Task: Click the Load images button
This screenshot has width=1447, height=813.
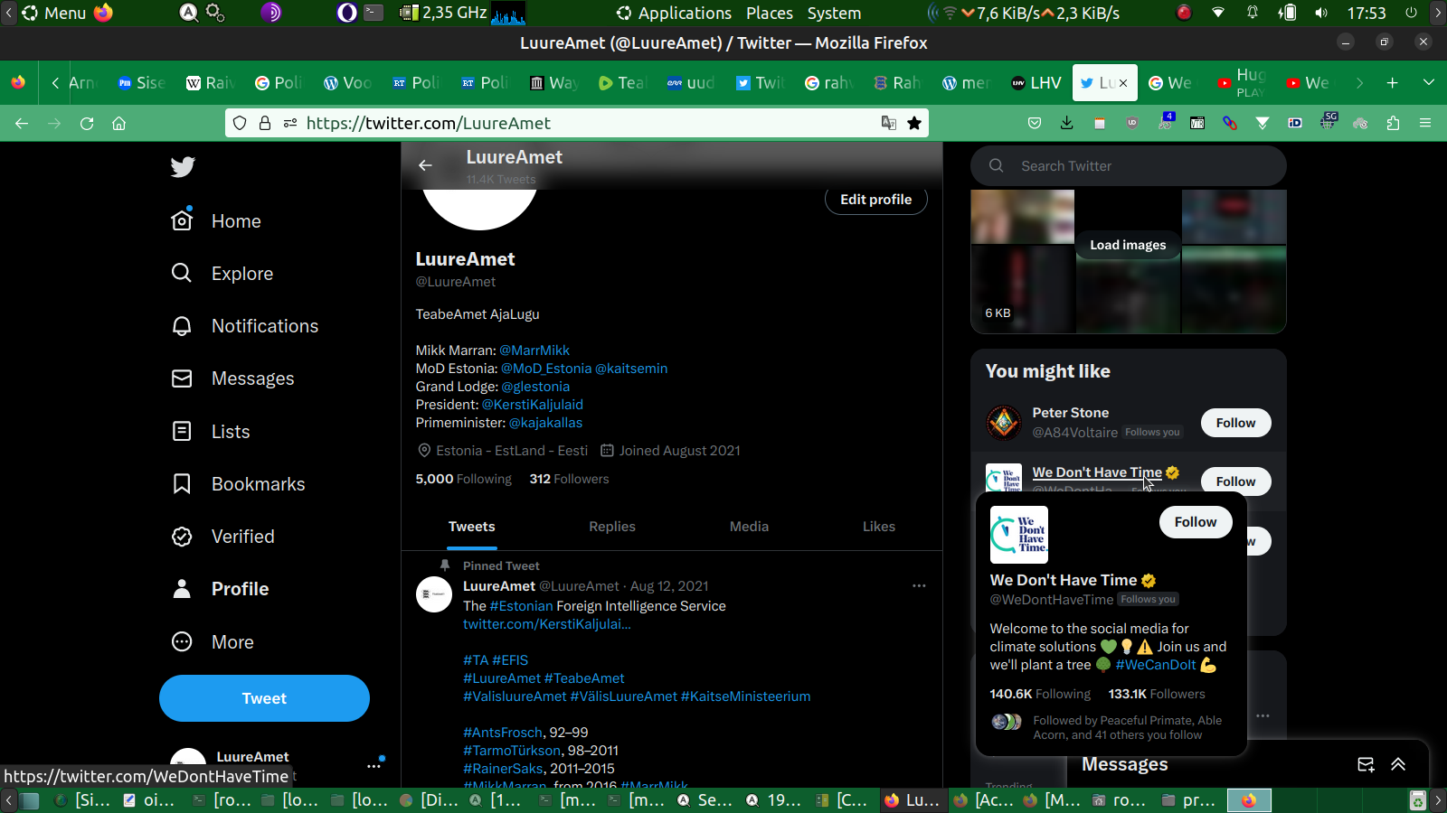Action: [x=1128, y=245]
